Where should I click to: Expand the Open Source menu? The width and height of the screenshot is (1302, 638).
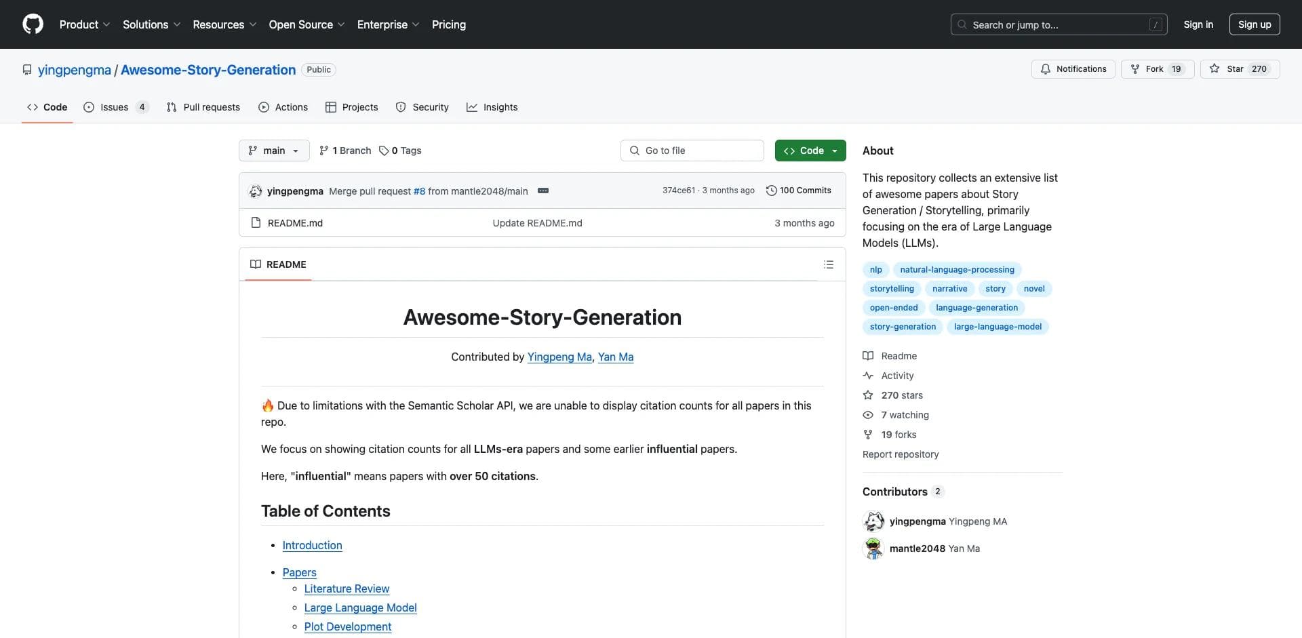coord(307,24)
